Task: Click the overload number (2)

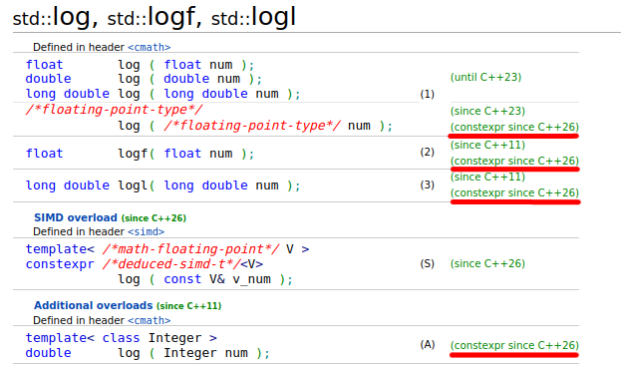Action: (x=427, y=152)
